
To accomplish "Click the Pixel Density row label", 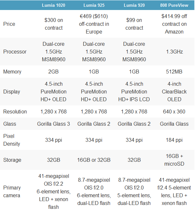I will (12, 140).
